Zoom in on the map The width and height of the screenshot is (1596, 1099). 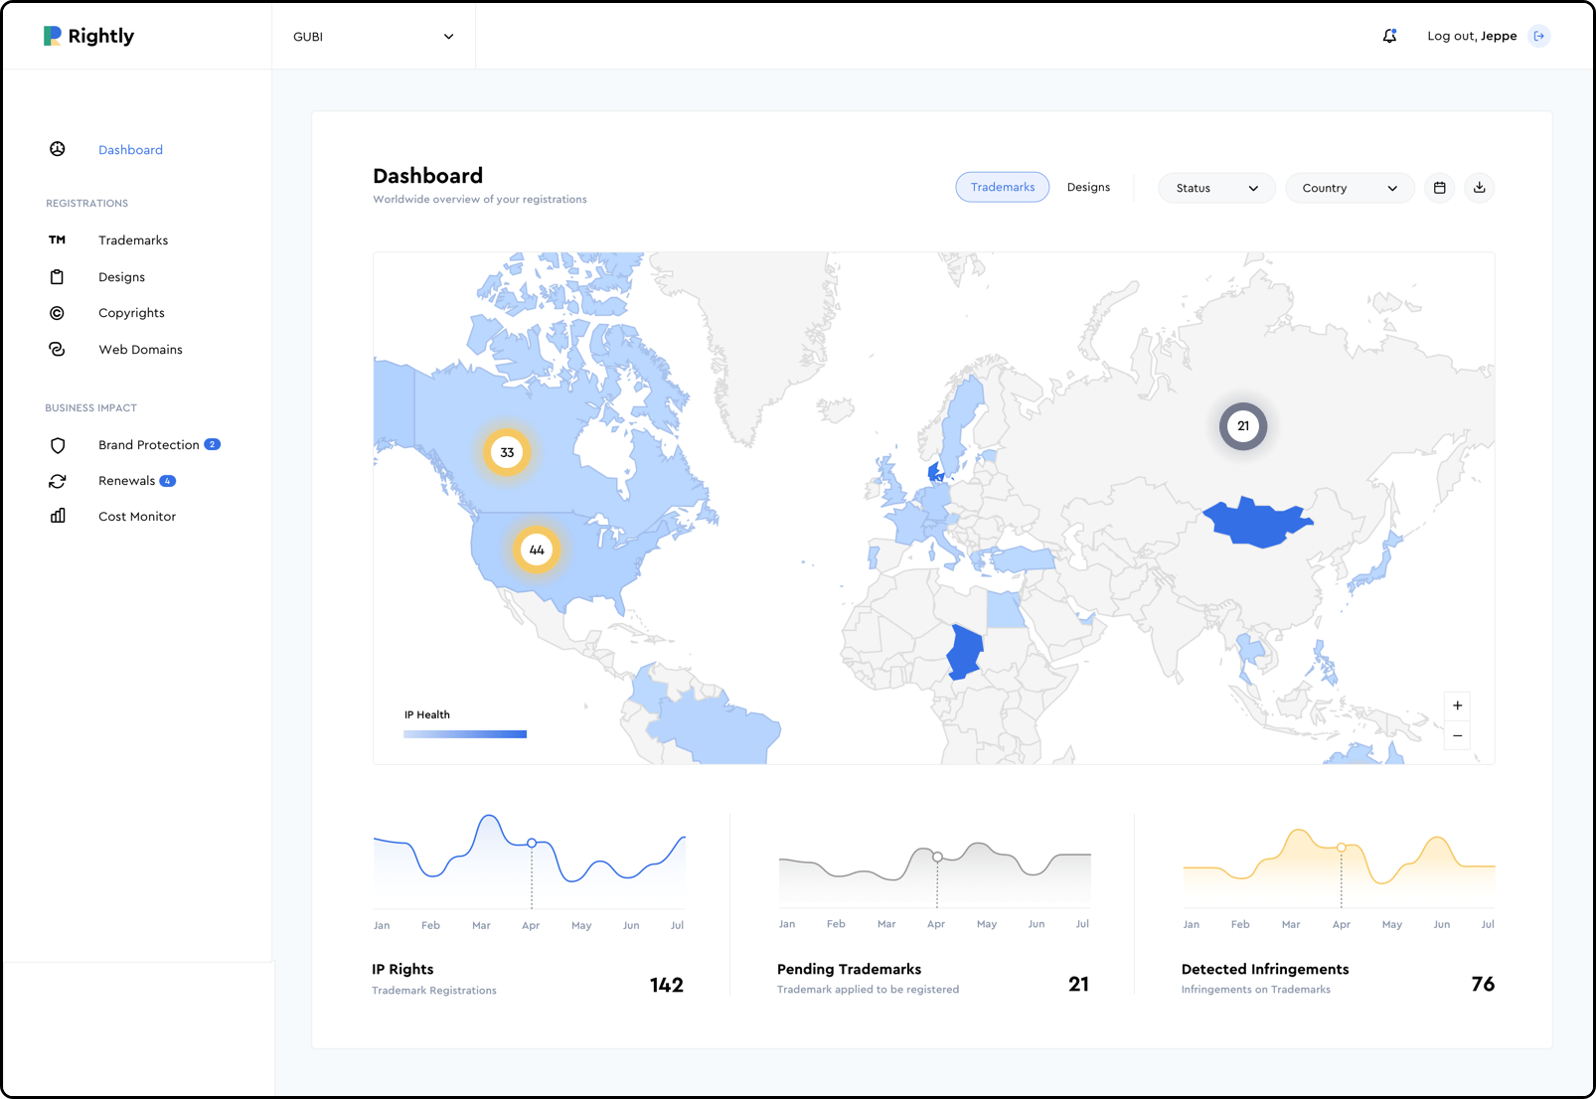pyautogui.click(x=1458, y=706)
